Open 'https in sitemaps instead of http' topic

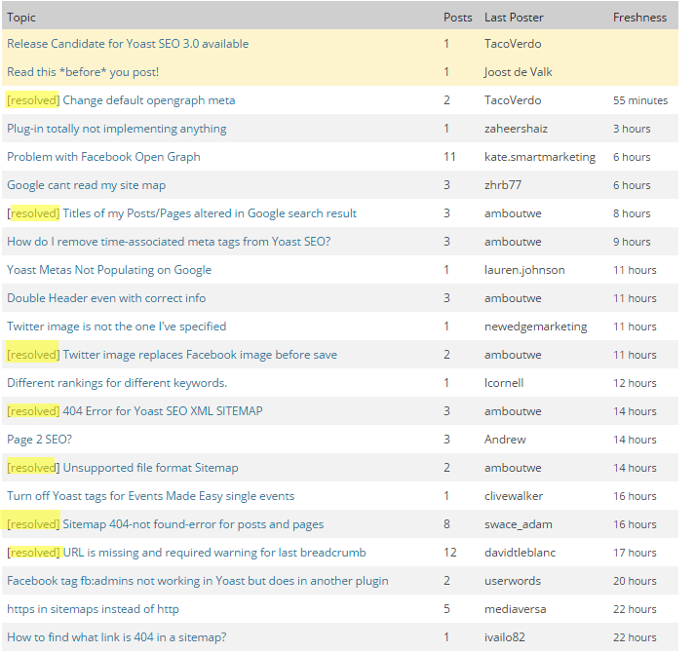tap(93, 609)
